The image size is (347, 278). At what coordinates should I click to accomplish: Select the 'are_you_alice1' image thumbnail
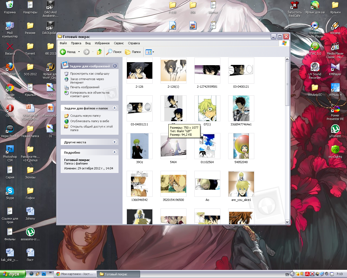(x=241, y=184)
